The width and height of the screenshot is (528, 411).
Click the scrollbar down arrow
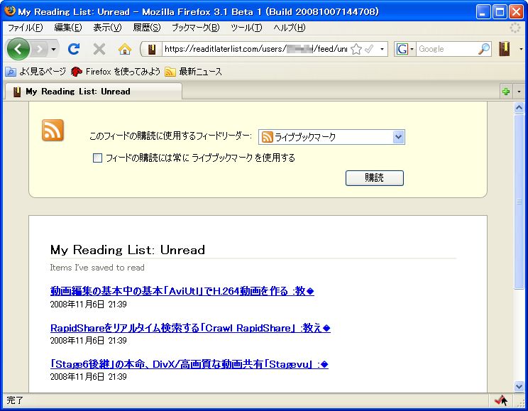point(519,386)
